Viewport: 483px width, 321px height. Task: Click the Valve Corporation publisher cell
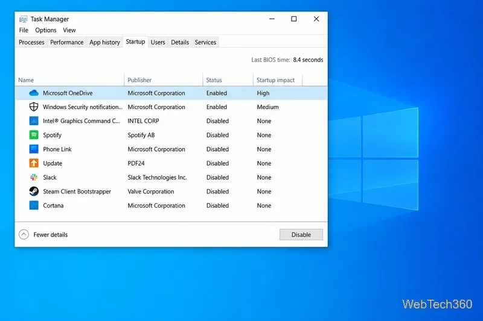tap(151, 192)
